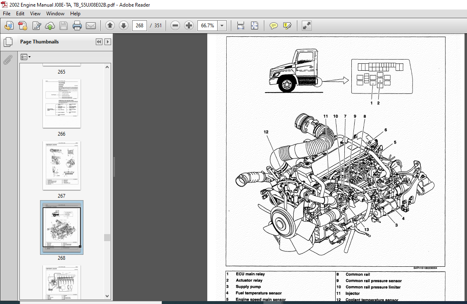Go to next page with down arrow

123,26
